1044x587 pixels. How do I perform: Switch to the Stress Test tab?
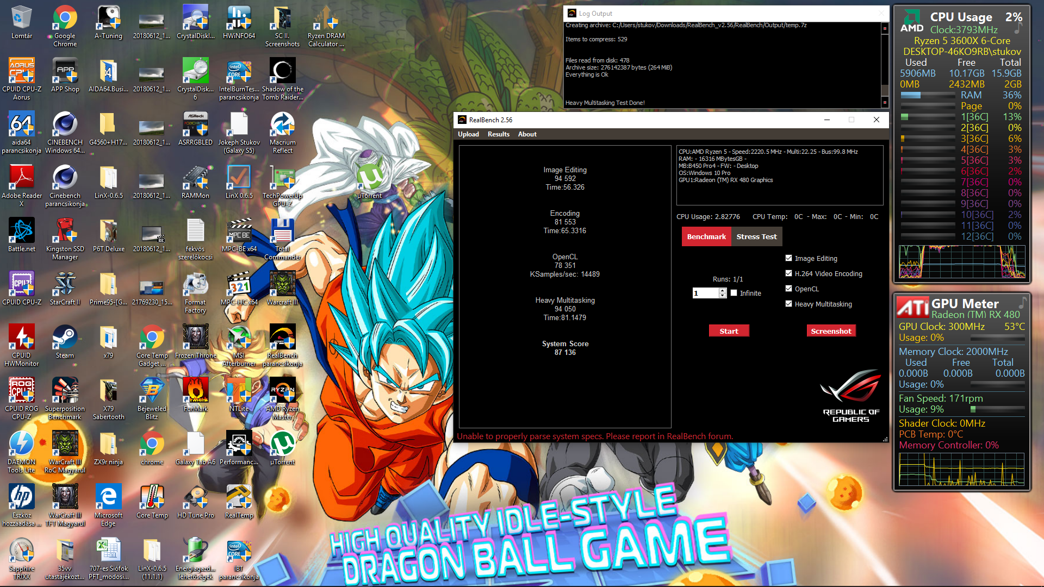click(756, 236)
